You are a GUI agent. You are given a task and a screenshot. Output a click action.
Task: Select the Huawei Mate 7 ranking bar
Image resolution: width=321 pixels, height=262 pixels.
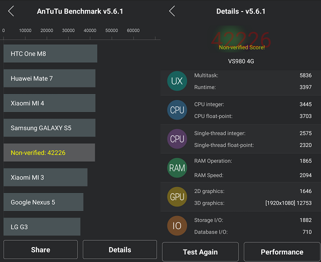(49, 78)
